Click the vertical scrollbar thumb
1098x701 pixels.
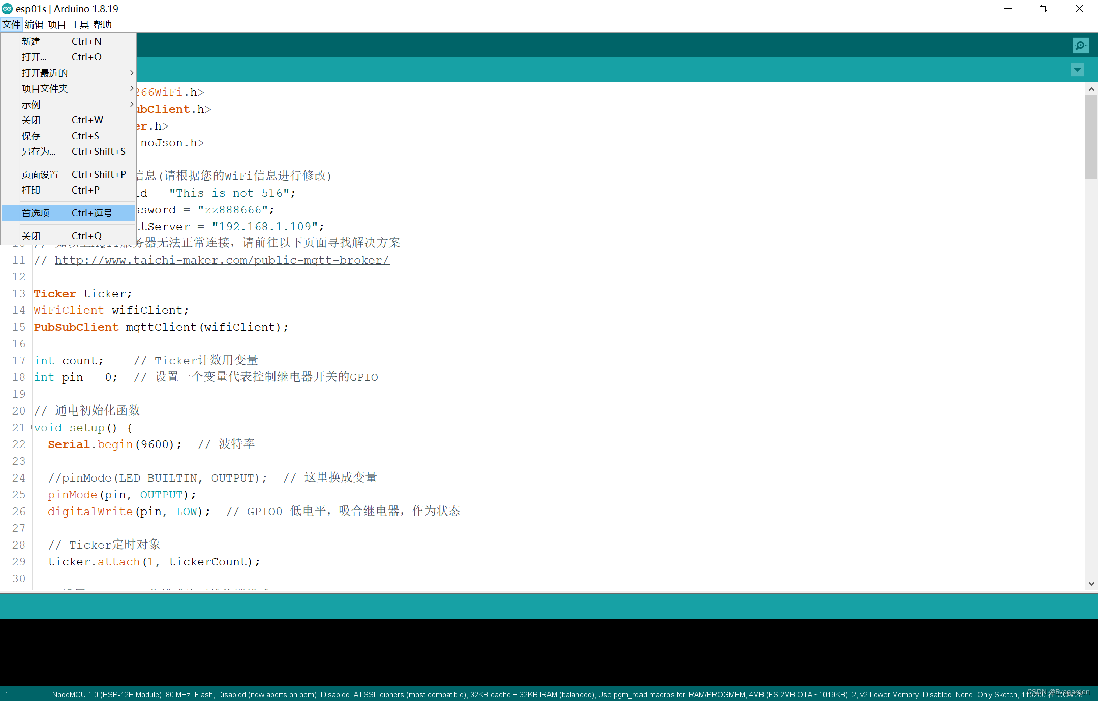pos(1091,137)
